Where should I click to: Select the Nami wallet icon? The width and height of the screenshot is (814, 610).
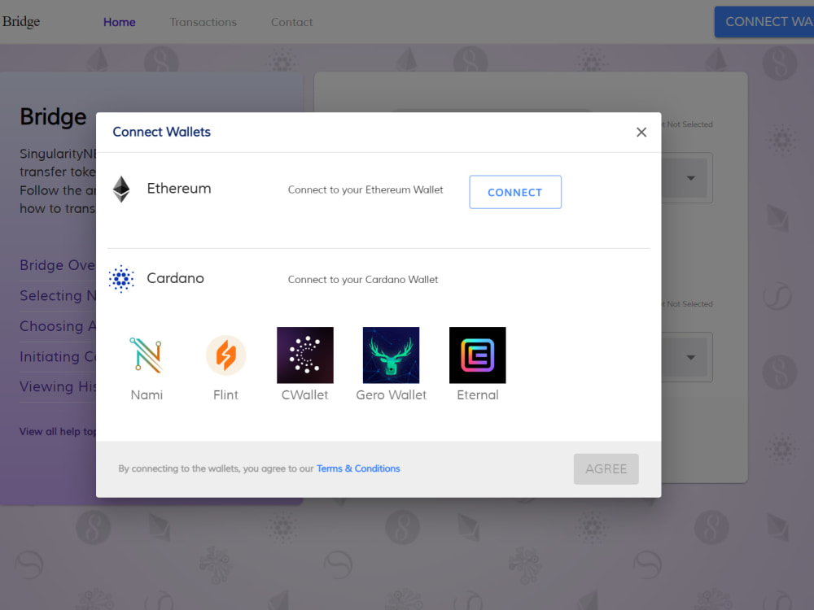pyautogui.click(x=147, y=355)
